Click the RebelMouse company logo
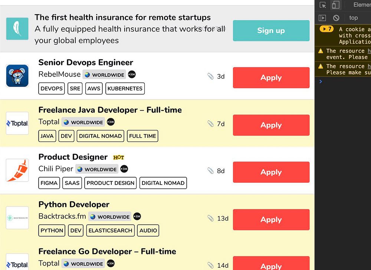The width and height of the screenshot is (371, 270). [17, 76]
